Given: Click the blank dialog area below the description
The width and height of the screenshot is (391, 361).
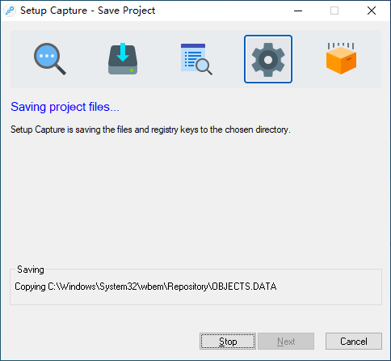Looking at the screenshot, I should pos(195,200).
